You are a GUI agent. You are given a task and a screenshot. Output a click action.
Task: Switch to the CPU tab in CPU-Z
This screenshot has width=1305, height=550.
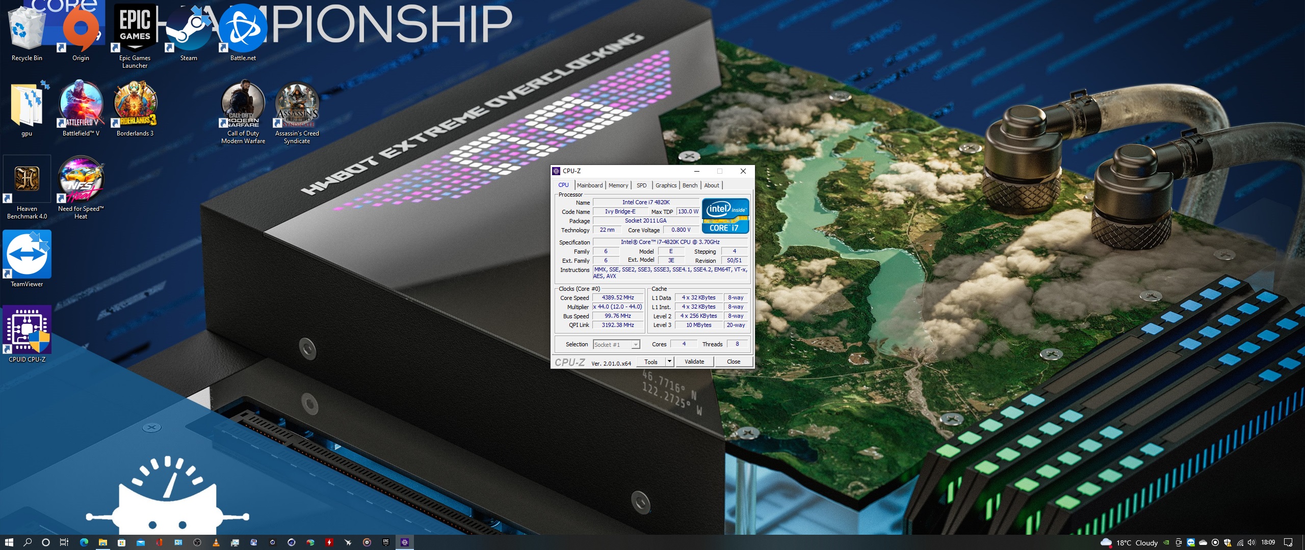[563, 185]
